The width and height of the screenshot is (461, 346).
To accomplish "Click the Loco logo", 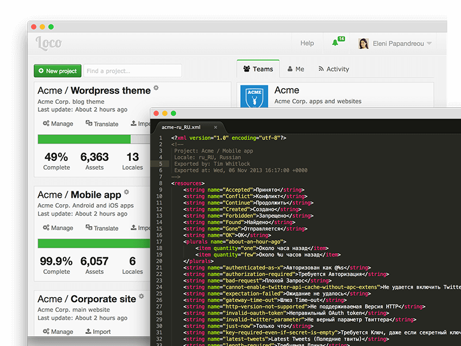I will [48, 43].
